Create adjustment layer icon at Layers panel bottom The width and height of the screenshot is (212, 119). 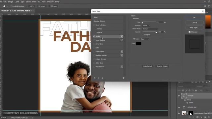[x=201, y=117]
